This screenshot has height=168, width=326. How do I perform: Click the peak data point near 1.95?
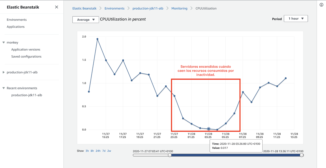coord(97,39)
